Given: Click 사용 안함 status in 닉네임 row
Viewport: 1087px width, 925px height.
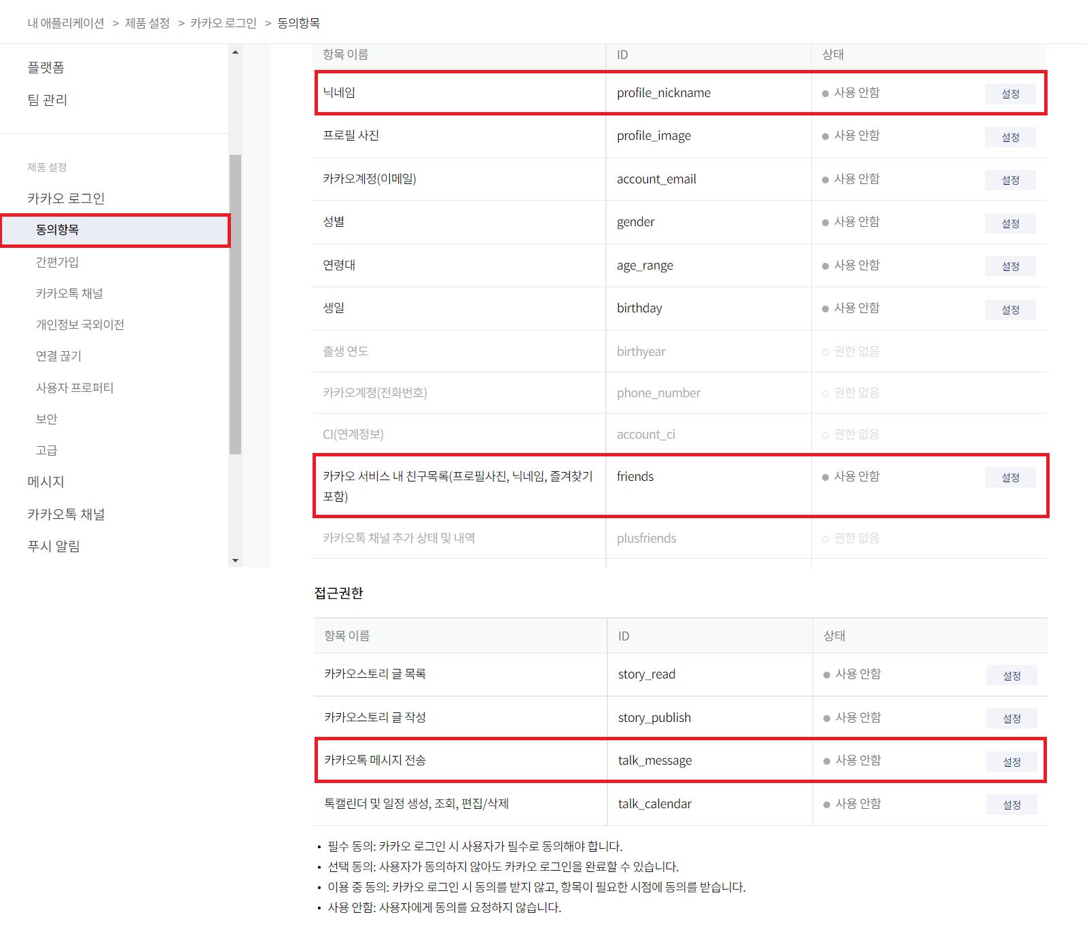Looking at the screenshot, I should [851, 92].
